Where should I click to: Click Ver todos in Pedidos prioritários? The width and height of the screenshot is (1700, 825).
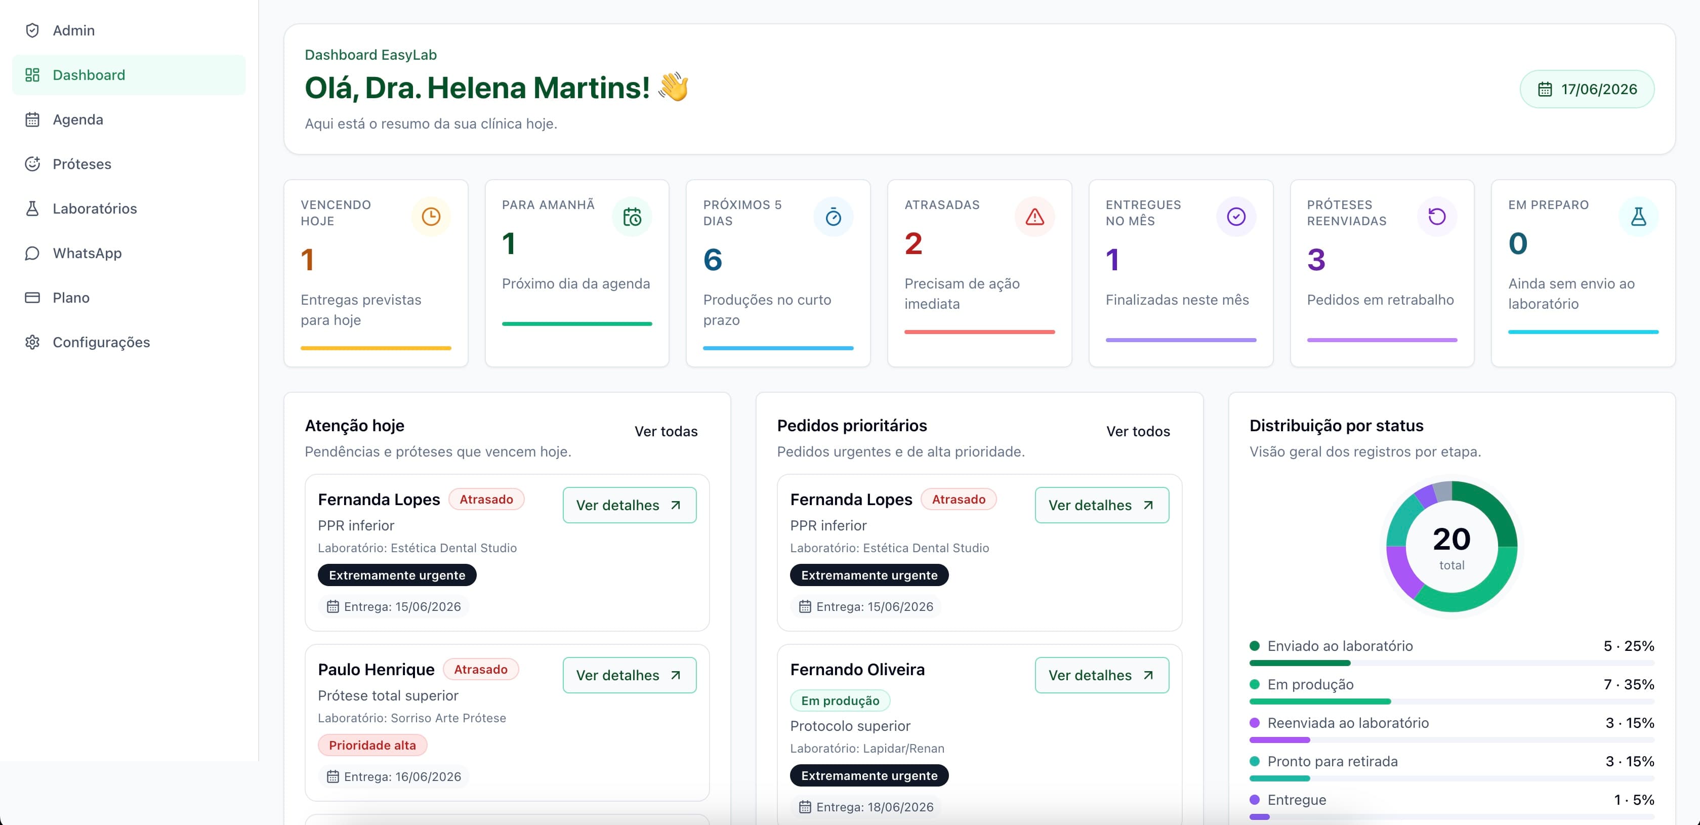[1138, 432]
